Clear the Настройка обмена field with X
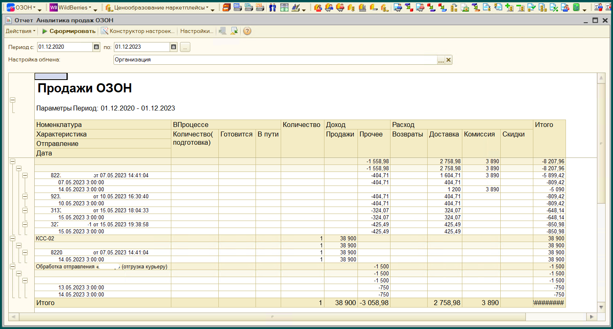This screenshot has height=329, width=613. click(x=449, y=60)
